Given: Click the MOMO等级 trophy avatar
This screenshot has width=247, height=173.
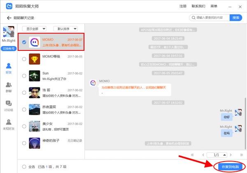Looking at the screenshot, I should point(35,59).
